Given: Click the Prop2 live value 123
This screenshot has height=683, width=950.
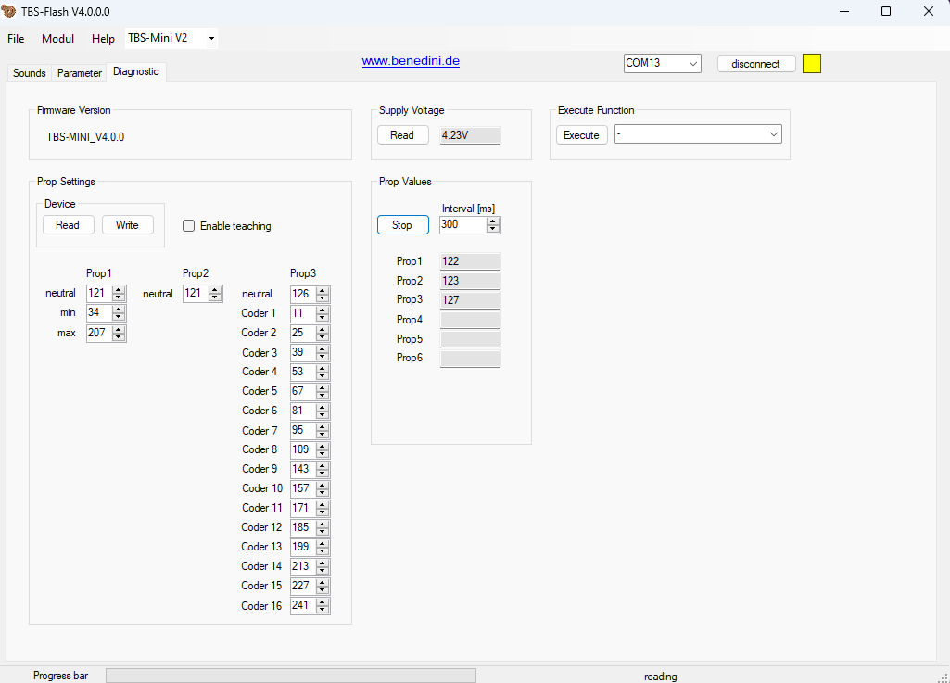Looking at the screenshot, I should [x=470, y=281].
